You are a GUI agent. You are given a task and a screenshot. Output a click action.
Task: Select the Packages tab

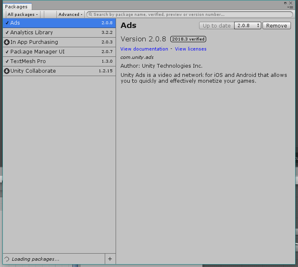(17, 7)
